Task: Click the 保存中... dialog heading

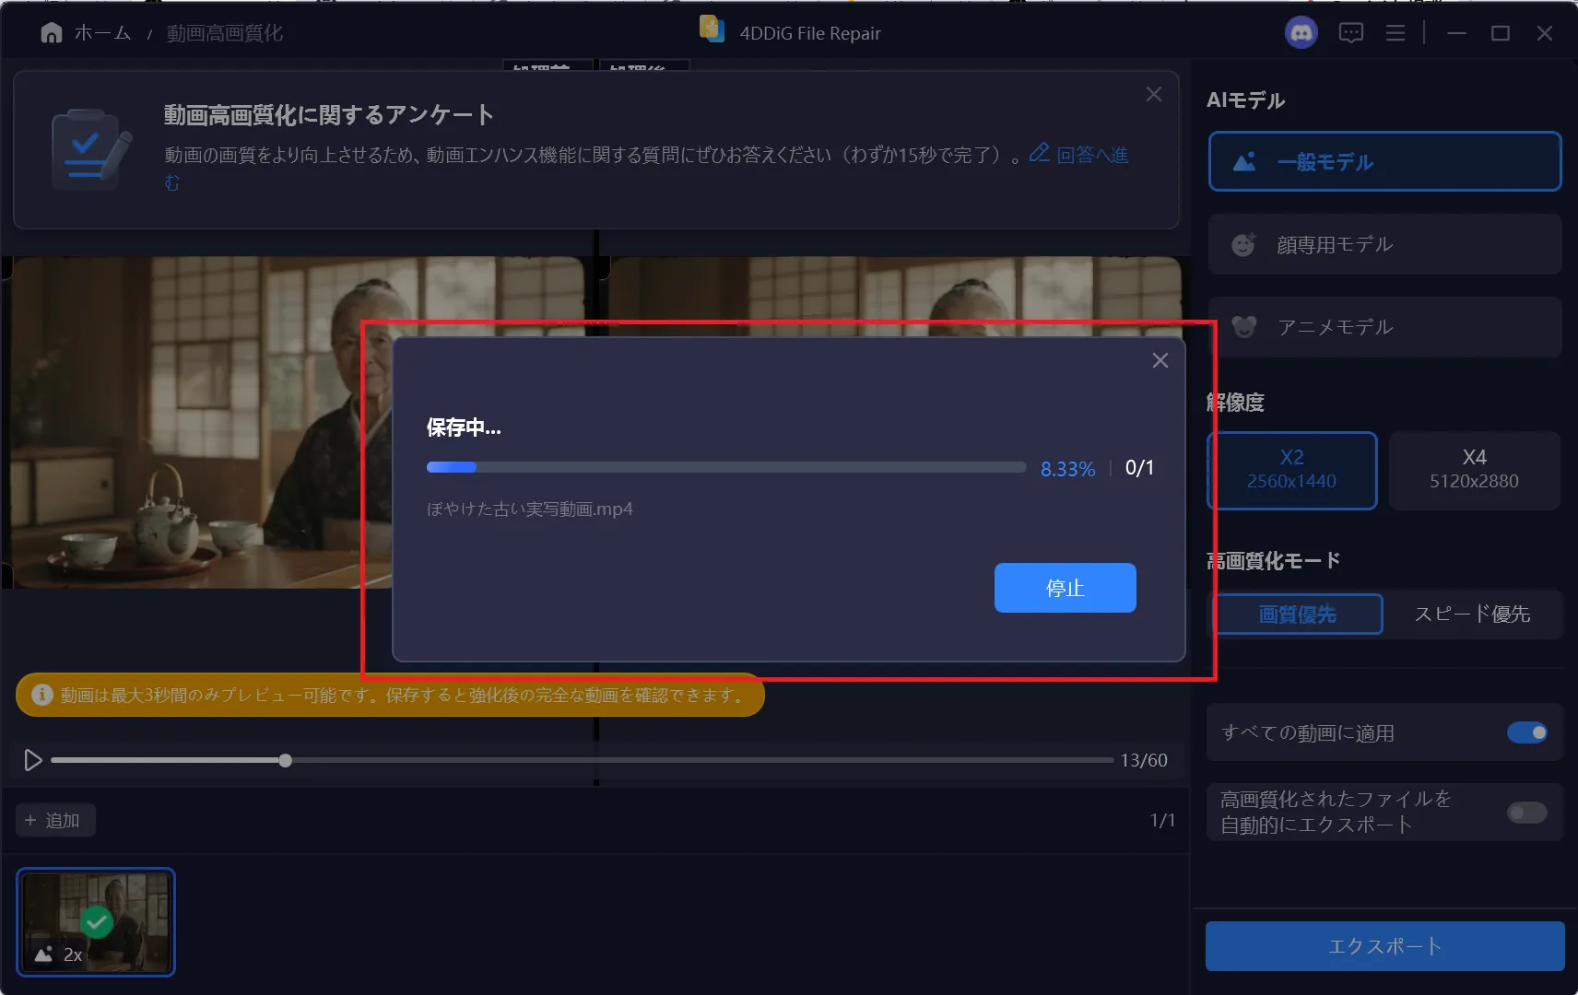Action: 464,427
